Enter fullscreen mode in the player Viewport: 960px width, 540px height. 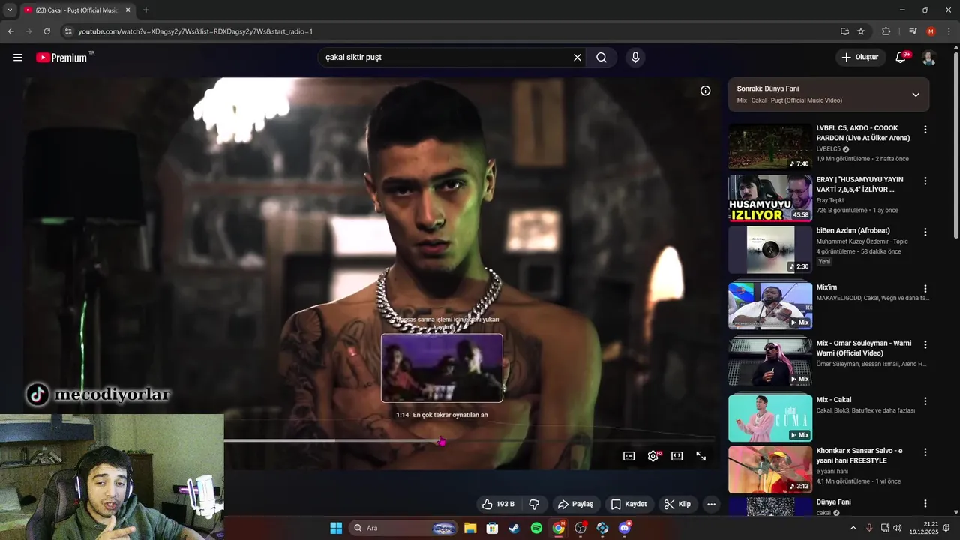701,456
